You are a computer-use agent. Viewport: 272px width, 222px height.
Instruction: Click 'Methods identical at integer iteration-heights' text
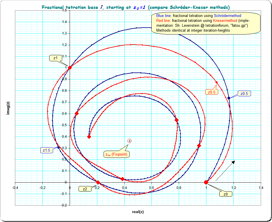coord(193,30)
